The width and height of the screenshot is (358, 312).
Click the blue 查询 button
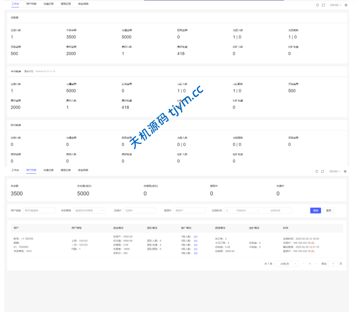point(315,210)
